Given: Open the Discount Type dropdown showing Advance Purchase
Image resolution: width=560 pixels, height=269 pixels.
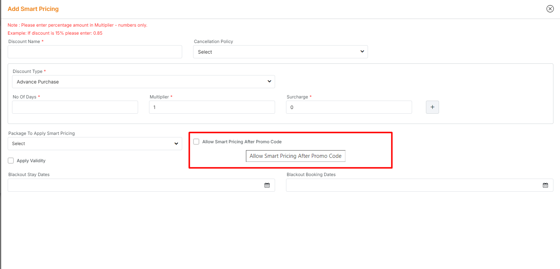Looking at the screenshot, I should click(x=143, y=82).
